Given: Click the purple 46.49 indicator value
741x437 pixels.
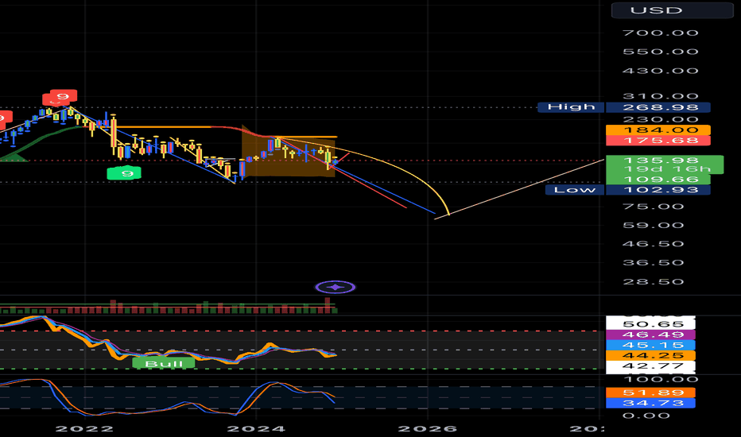Looking at the screenshot, I should (x=650, y=335).
